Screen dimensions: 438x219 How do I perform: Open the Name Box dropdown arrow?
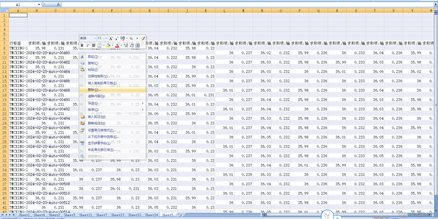coord(39,5)
